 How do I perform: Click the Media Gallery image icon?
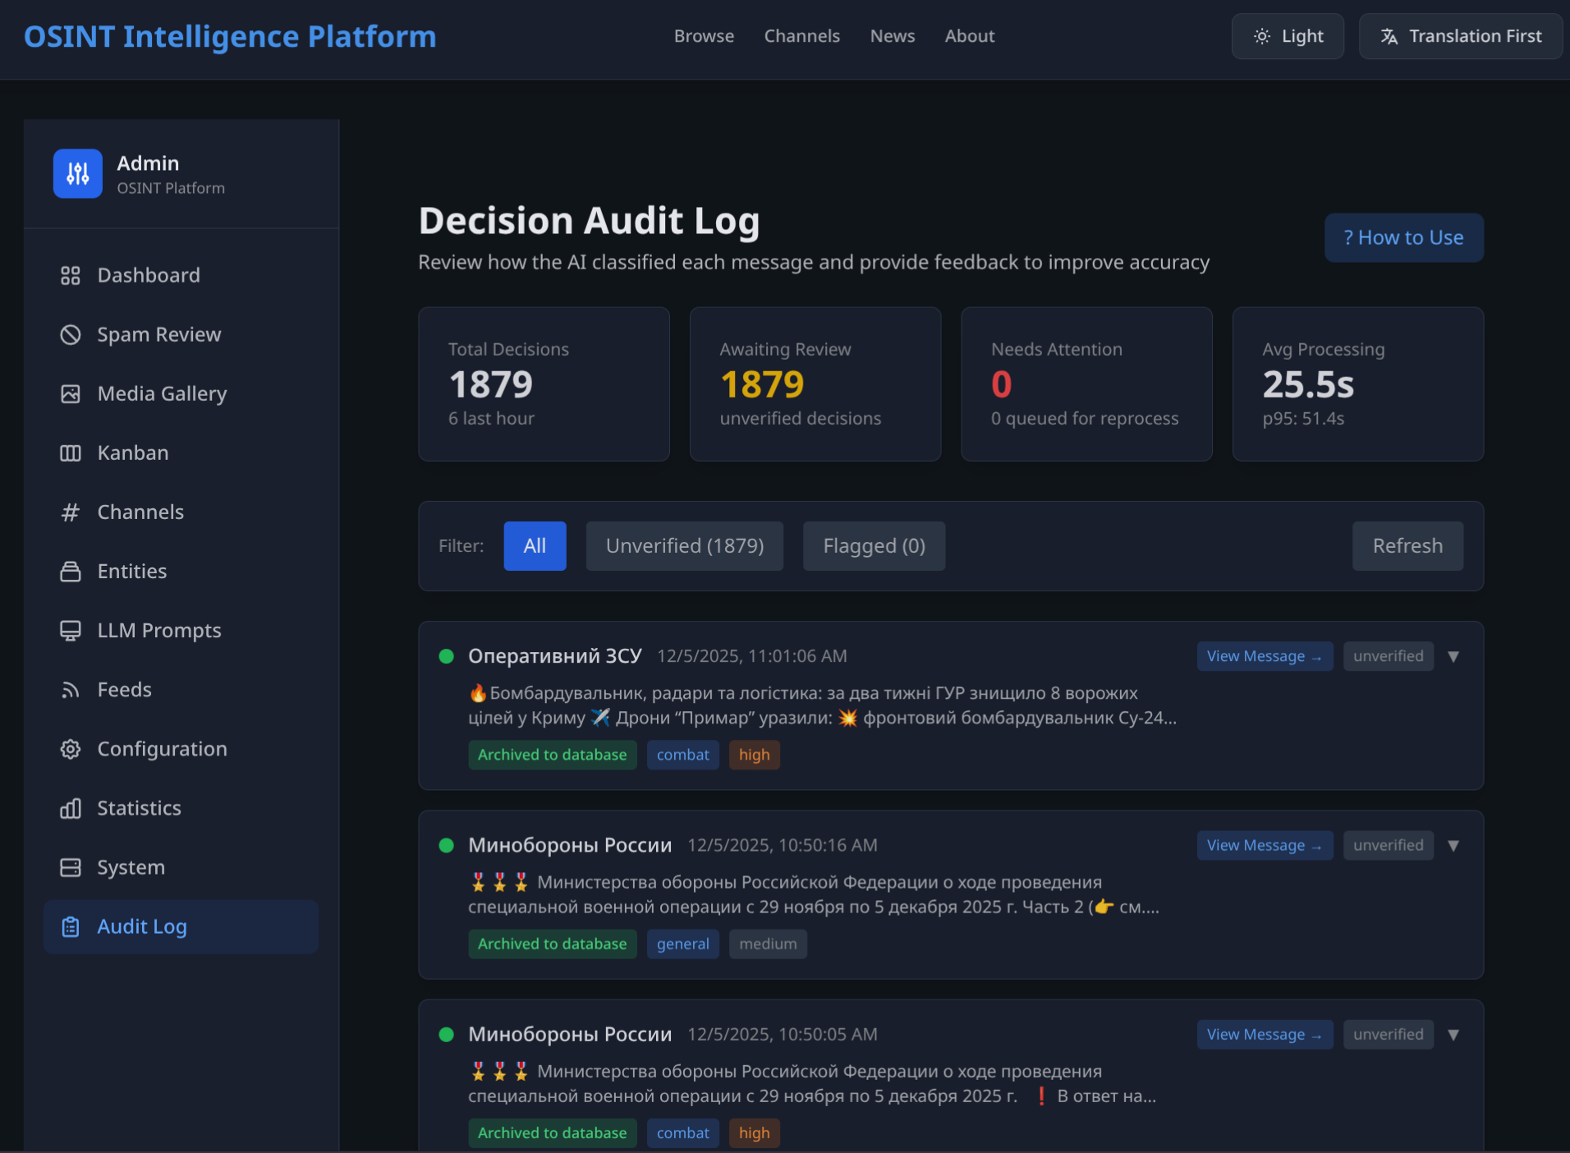tap(71, 394)
